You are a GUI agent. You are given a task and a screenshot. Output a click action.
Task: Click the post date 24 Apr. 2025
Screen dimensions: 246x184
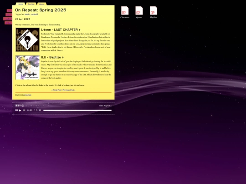[x=23, y=19]
